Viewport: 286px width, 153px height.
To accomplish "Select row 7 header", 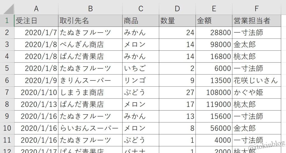I will [7, 92].
